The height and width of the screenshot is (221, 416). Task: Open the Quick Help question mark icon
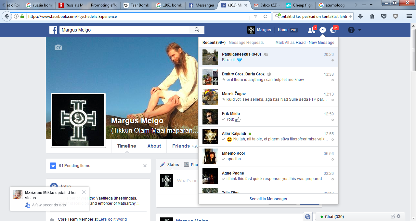tap(351, 30)
